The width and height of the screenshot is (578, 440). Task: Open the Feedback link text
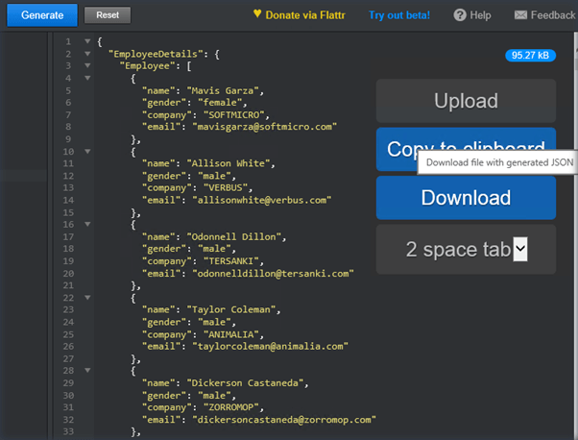coord(553,15)
